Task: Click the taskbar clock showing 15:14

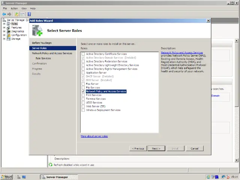Action: [234, 177]
